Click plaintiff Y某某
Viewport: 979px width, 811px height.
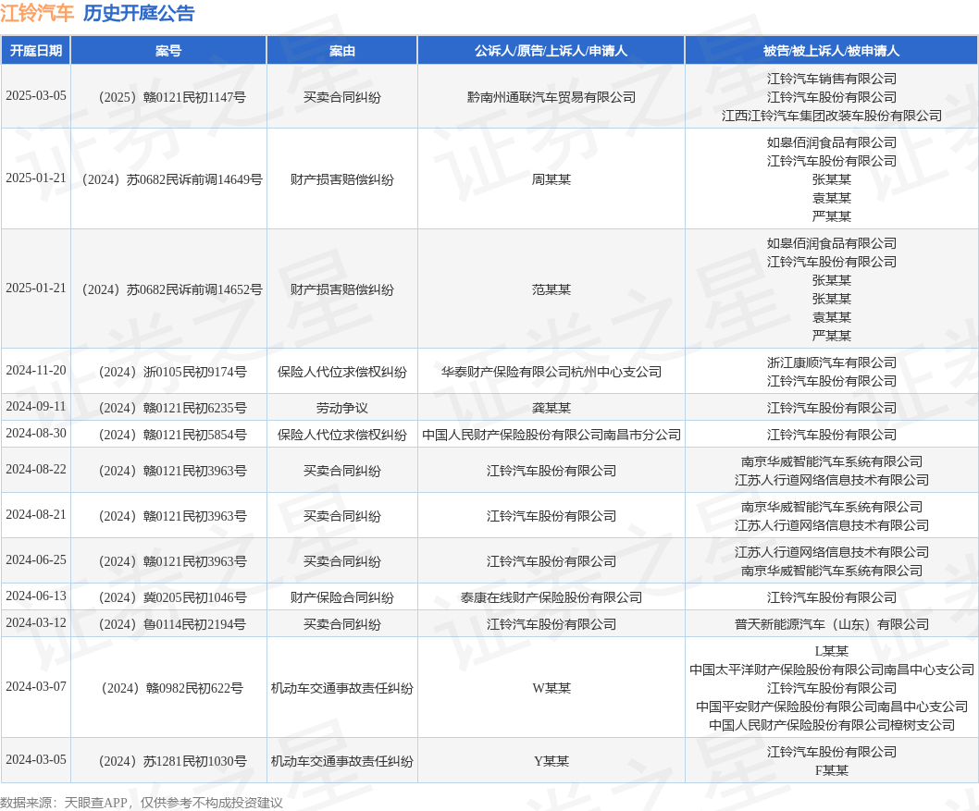tap(551, 761)
